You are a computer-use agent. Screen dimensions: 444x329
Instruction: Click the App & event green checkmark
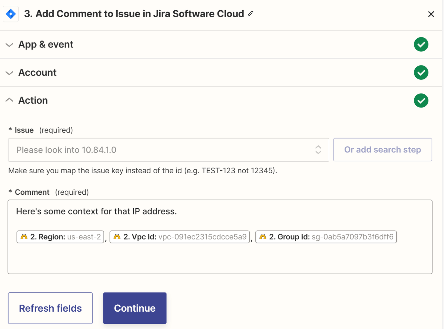pos(421,44)
